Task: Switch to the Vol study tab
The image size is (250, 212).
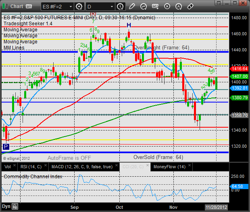Action: click(x=8, y=167)
